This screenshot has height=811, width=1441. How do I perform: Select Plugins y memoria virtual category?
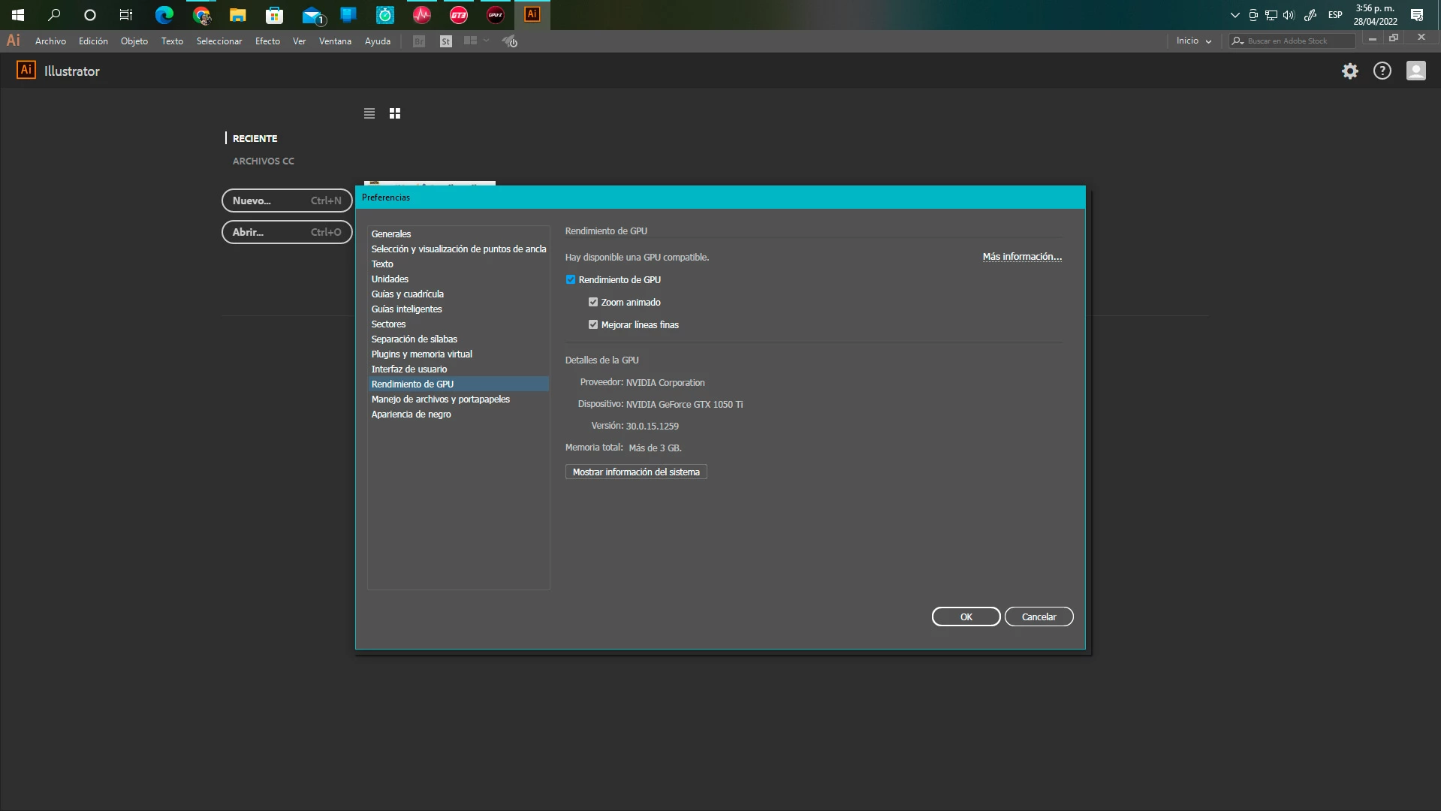[x=458, y=354]
